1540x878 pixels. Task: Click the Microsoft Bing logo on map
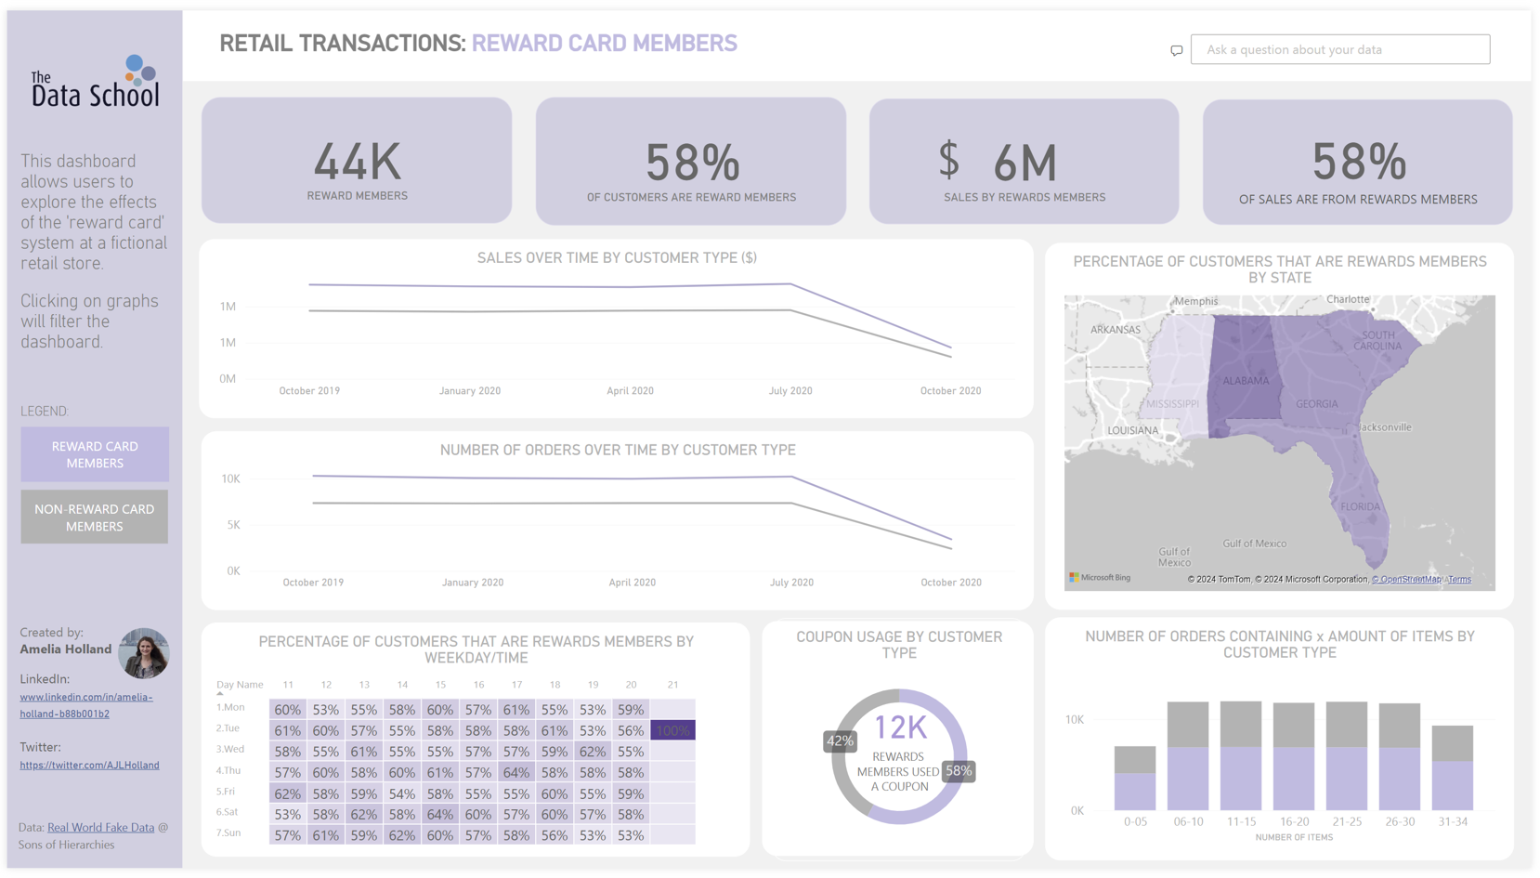point(1100,578)
